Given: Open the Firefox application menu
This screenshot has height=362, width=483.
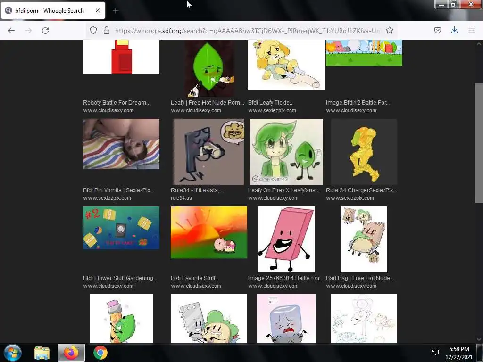Looking at the screenshot, I should click(471, 30).
